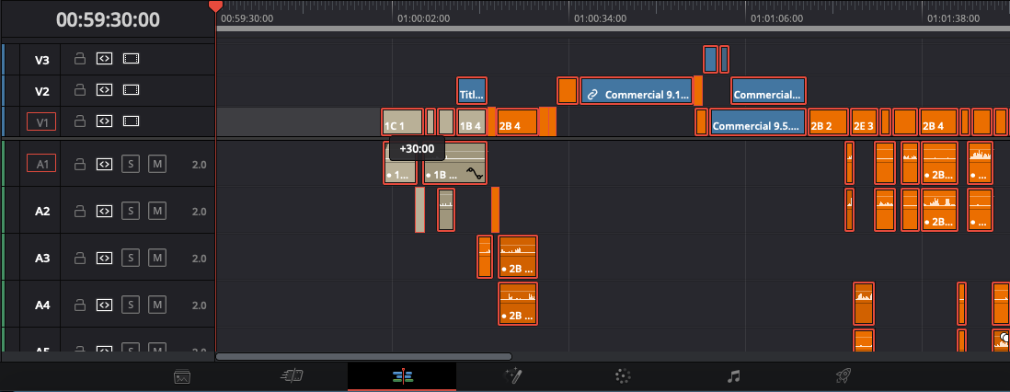Open the Deliver page

(844, 376)
